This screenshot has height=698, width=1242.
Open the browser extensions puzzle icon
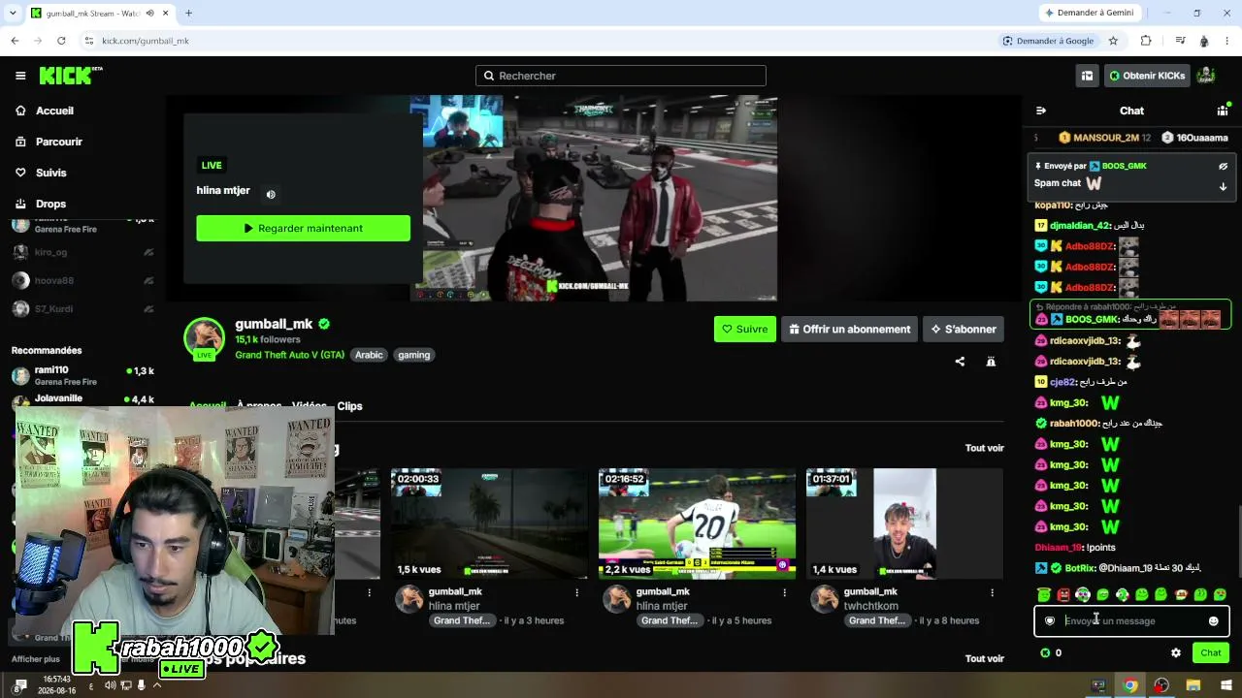point(1146,41)
